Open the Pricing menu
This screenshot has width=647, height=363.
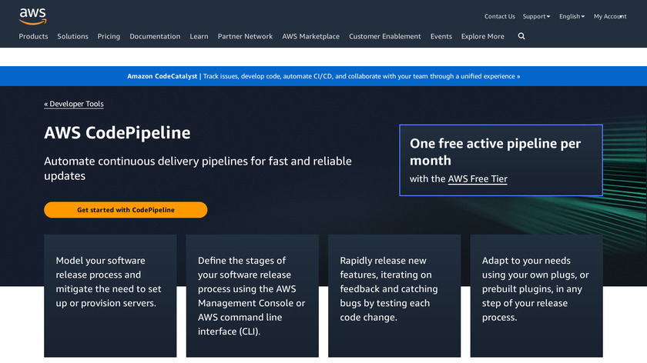pos(109,36)
